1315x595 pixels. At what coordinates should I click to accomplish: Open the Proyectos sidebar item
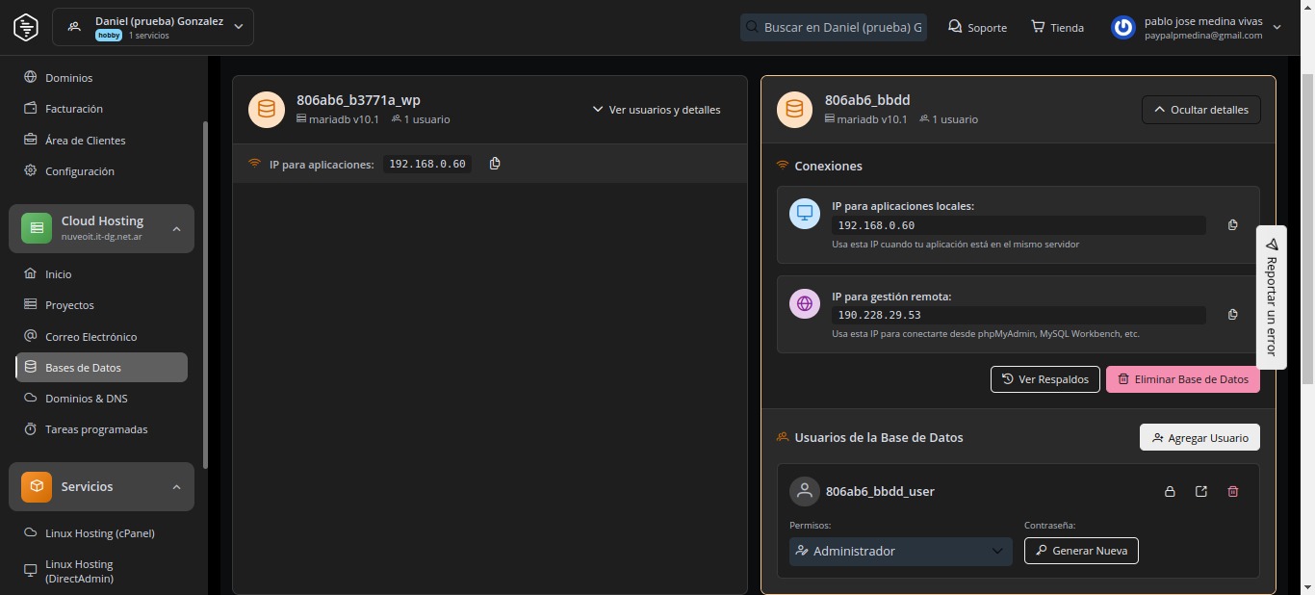point(69,305)
